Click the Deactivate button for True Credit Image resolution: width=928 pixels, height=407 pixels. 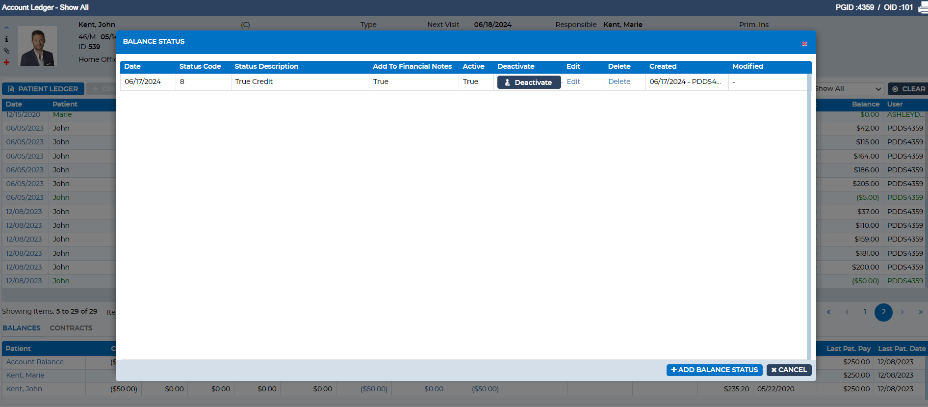click(529, 82)
